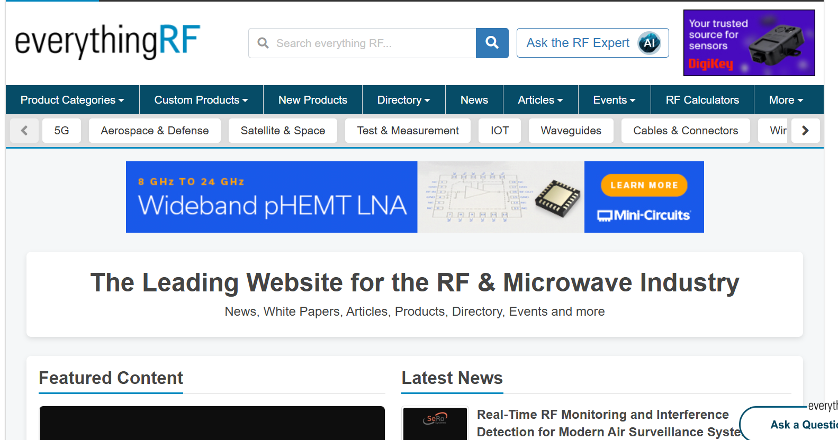The image size is (838, 440).
Task: Select Satellite & Space category
Action: pyautogui.click(x=283, y=131)
